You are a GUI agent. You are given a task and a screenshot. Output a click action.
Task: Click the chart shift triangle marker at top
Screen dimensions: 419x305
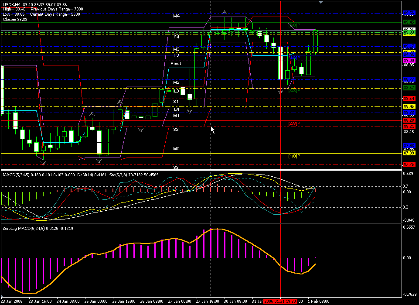[321, 2]
